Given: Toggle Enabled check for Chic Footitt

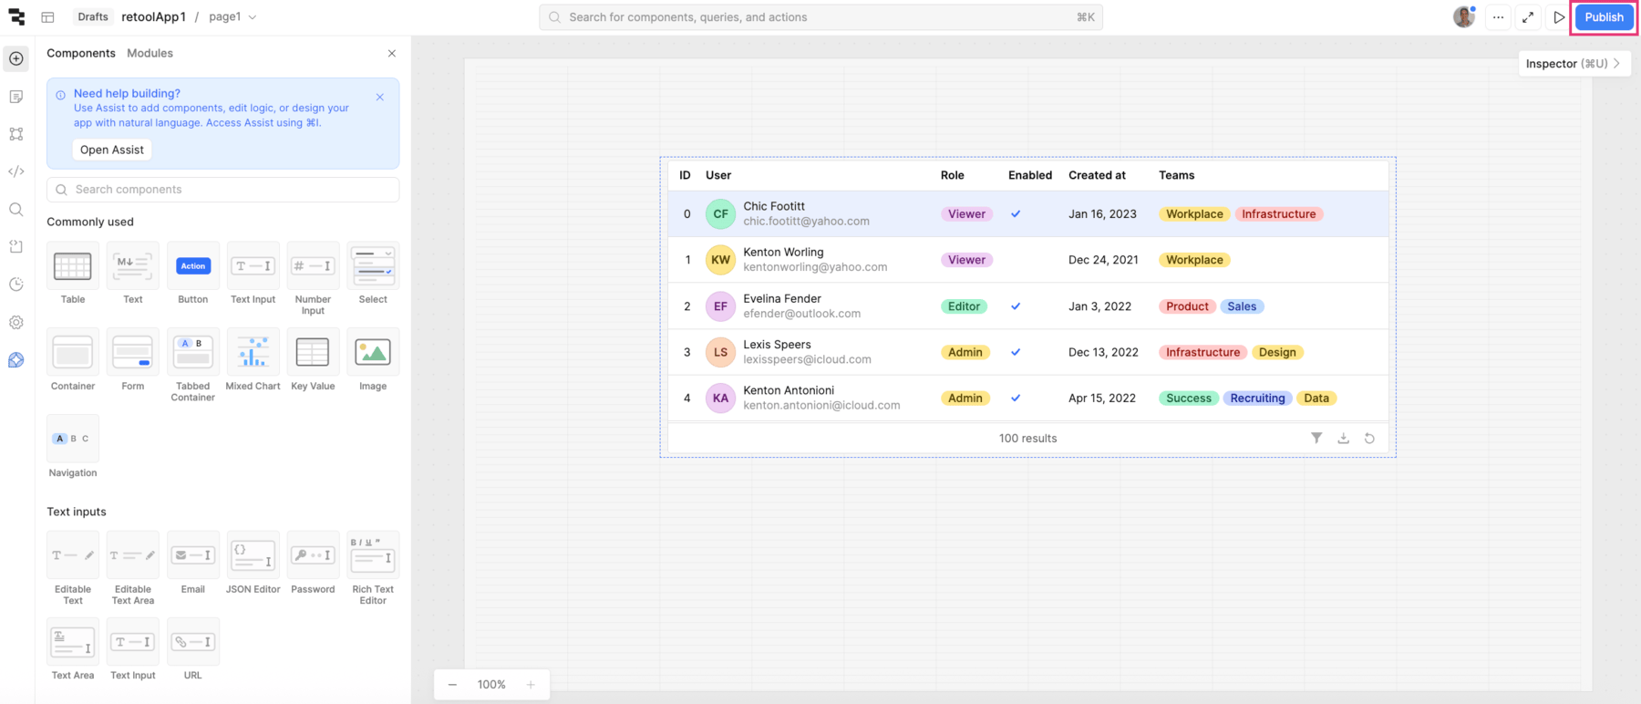Looking at the screenshot, I should pos(1016,214).
